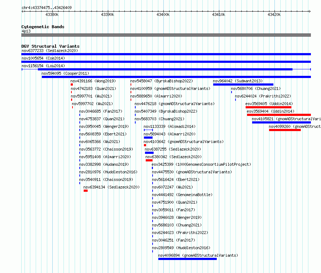
Task: Click nsv3540911 (Chaisson2019) label
Action: [x=106, y=179]
